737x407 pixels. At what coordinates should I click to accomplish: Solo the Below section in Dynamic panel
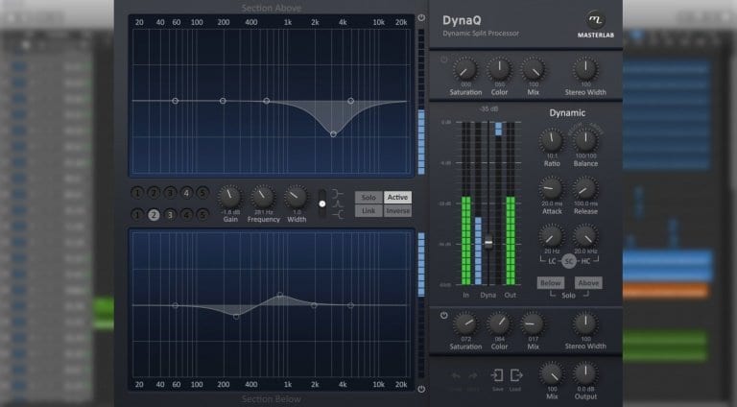[x=550, y=283]
